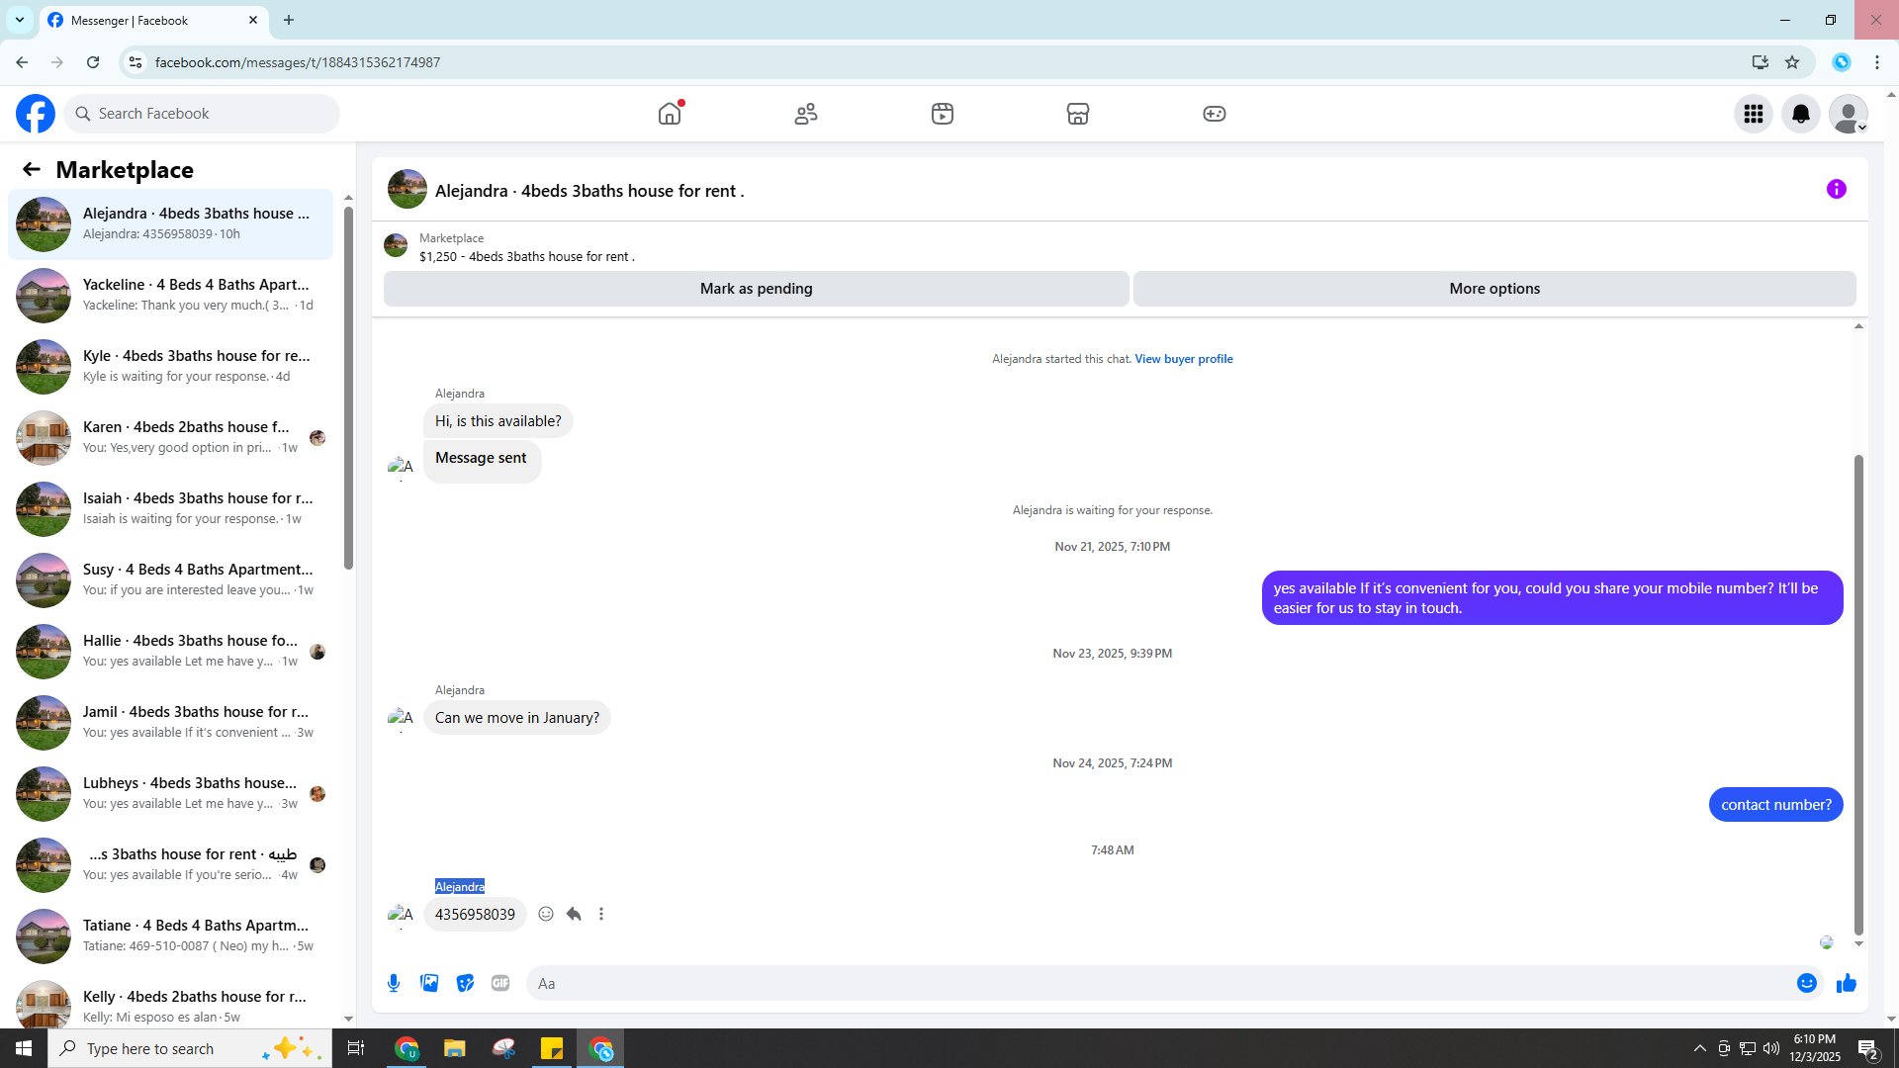This screenshot has width=1899, height=1068.
Task: View site information in address bar
Action: (x=136, y=62)
